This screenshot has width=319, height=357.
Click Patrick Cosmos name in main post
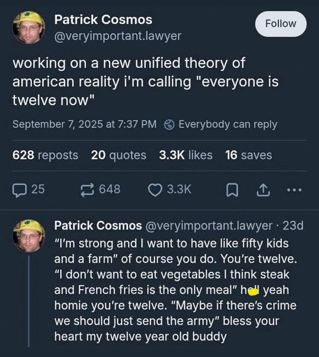(103, 20)
